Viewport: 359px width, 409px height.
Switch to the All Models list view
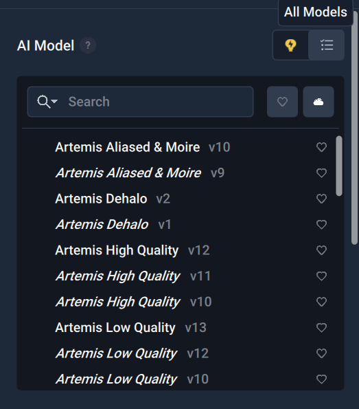tap(327, 45)
